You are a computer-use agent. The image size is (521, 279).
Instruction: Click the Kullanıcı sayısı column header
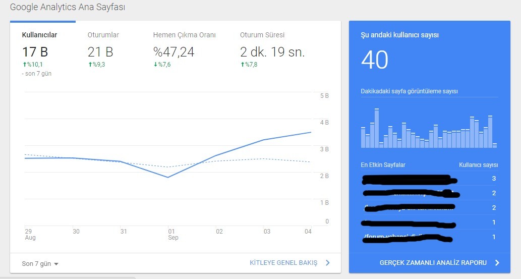click(x=478, y=165)
